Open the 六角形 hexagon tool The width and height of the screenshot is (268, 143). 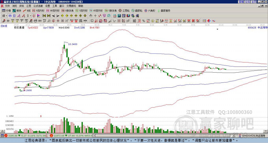point(150,10)
